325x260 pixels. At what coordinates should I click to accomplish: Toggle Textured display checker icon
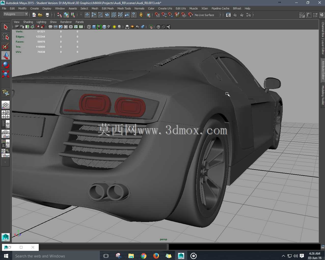[109, 27]
